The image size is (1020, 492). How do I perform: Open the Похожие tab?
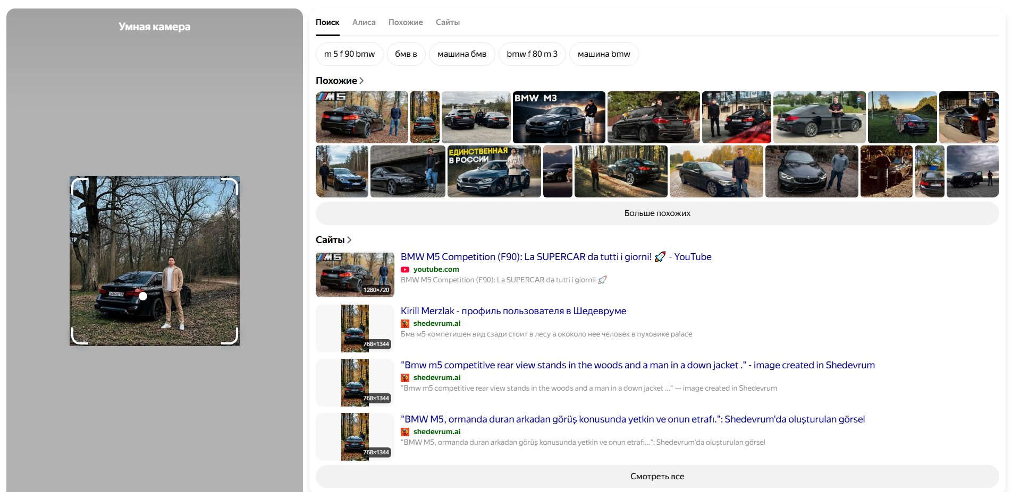[x=406, y=22]
